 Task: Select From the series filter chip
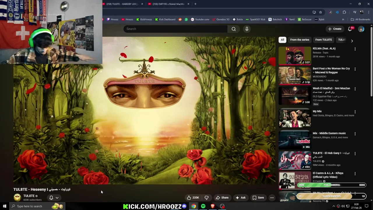pyautogui.click(x=300, y=40)
